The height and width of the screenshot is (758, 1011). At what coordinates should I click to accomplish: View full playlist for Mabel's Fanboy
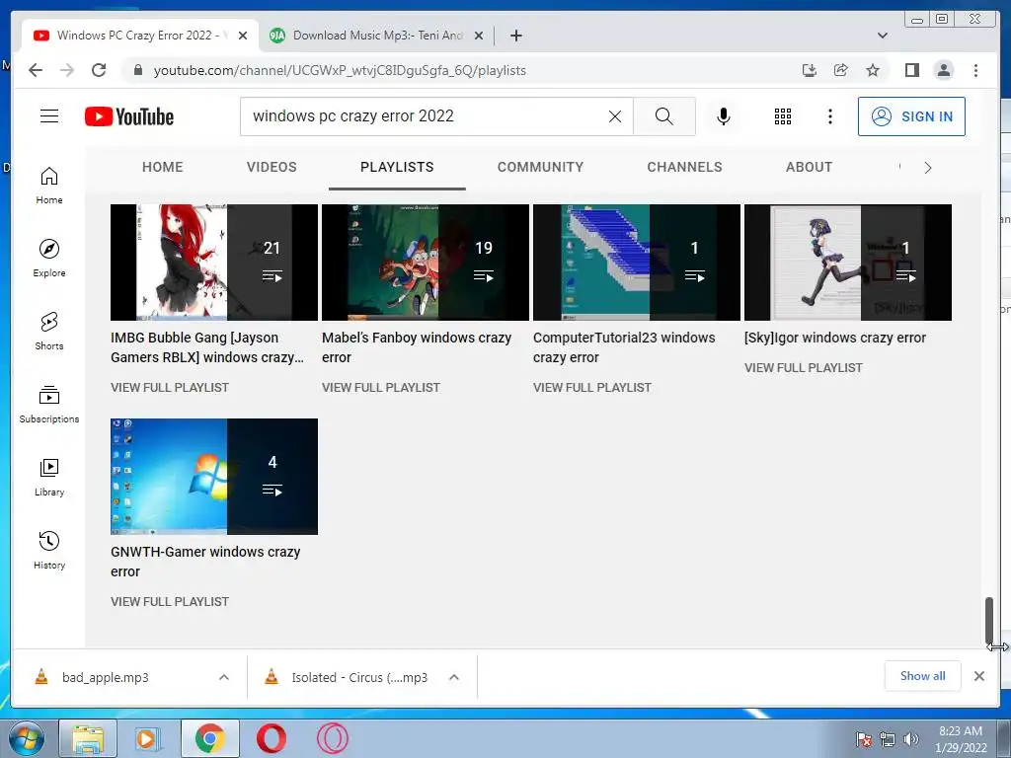[381, 387]
